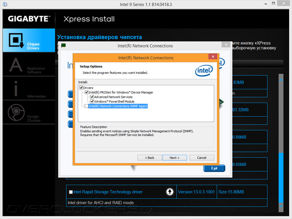This screenshot has width=292, height=219.
Task: Select the Drivers tree label
Action: [x=88, y=88]
